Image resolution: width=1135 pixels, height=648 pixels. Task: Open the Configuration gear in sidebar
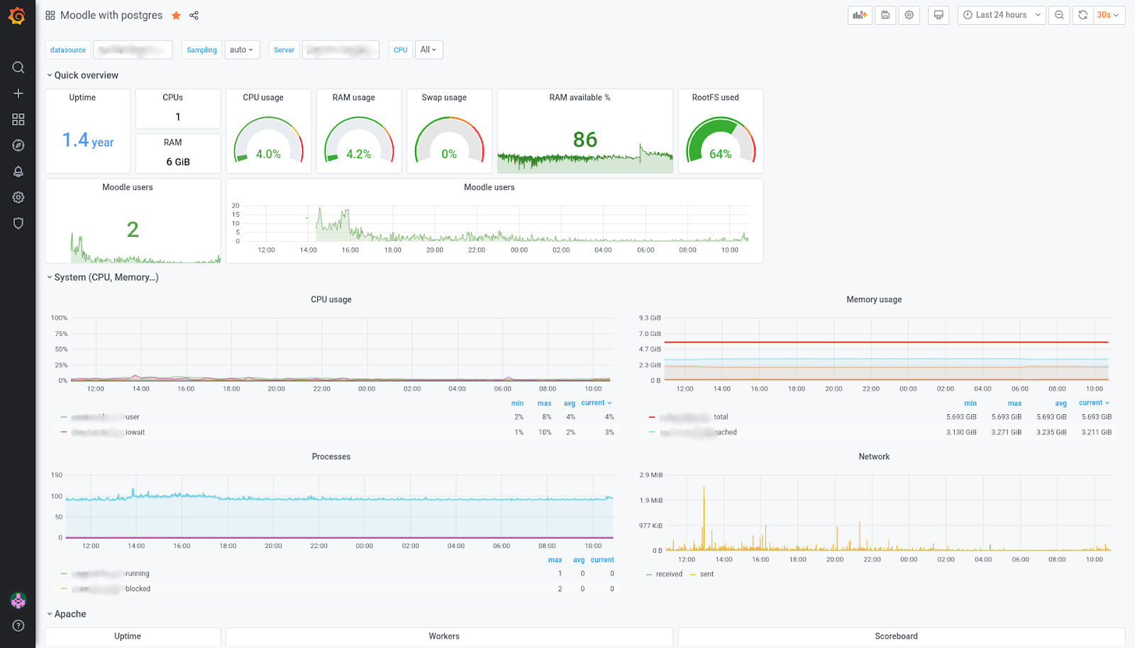click(x=18, y=197)
